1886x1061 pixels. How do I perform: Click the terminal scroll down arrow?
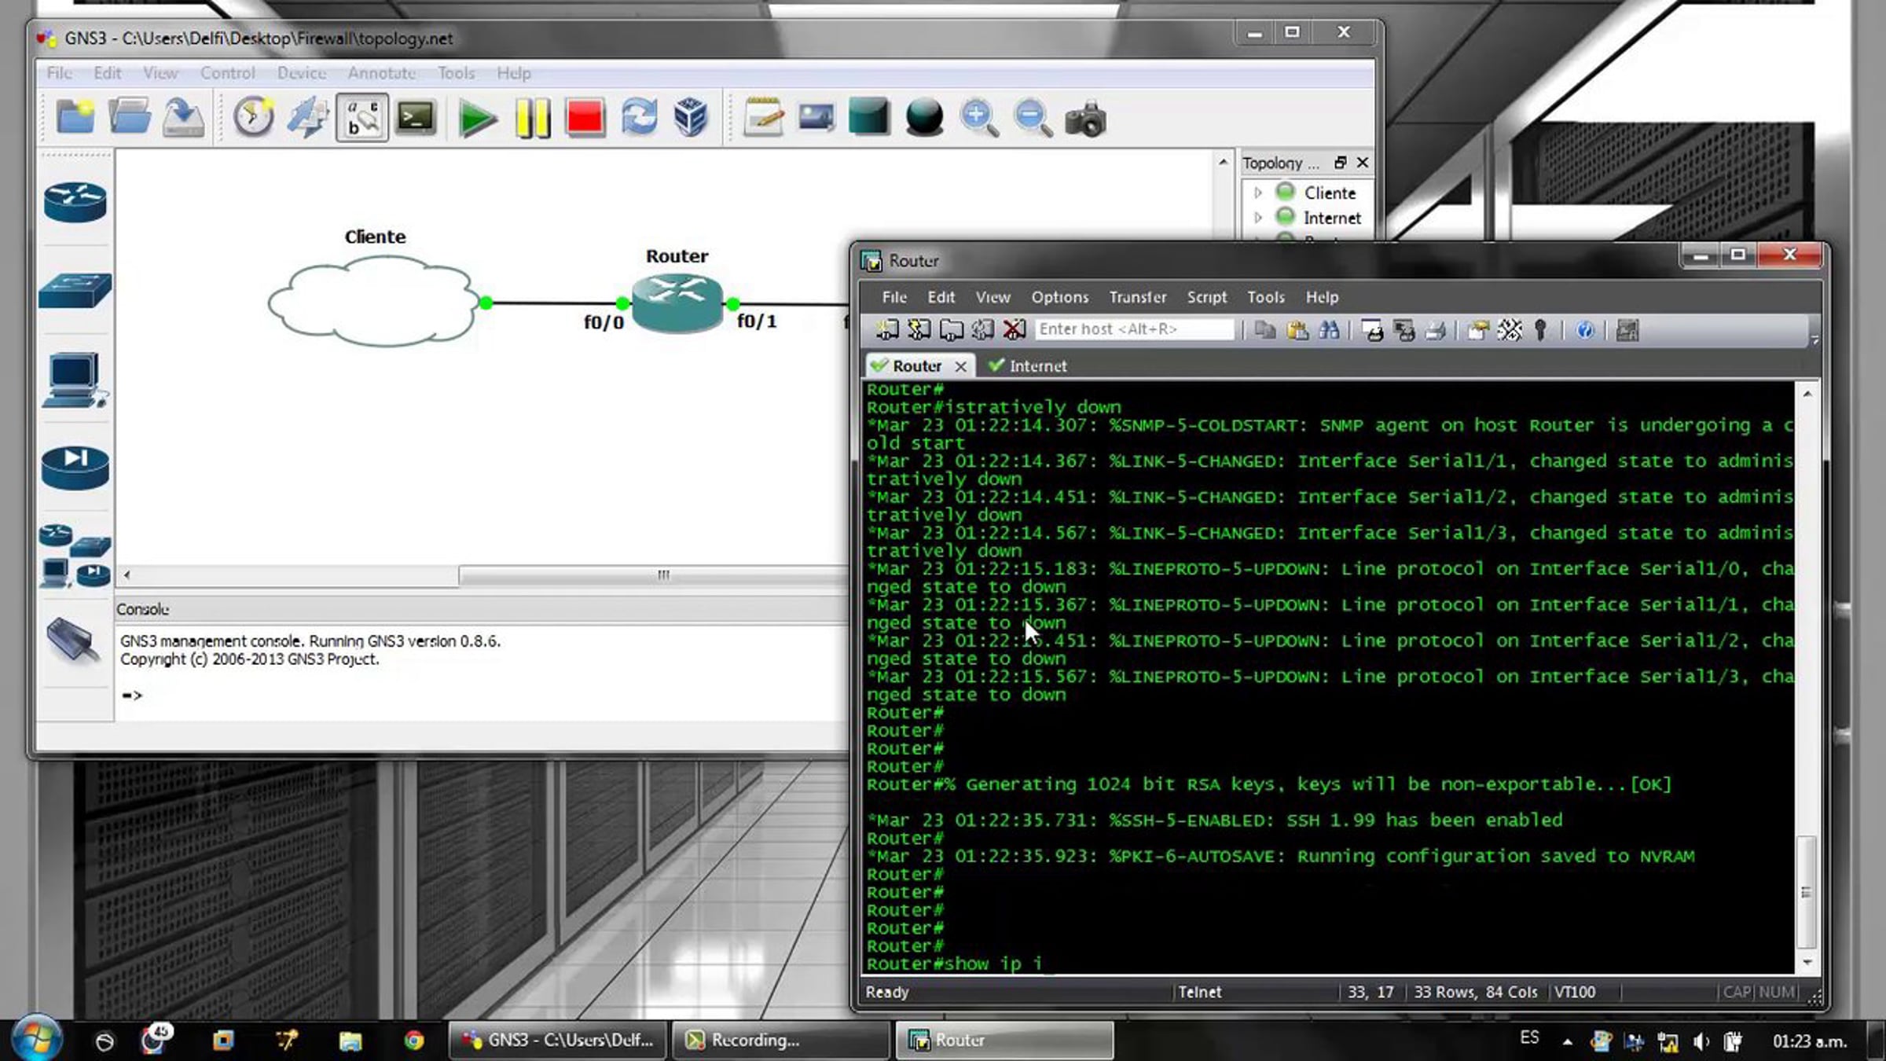point(1807,962)
